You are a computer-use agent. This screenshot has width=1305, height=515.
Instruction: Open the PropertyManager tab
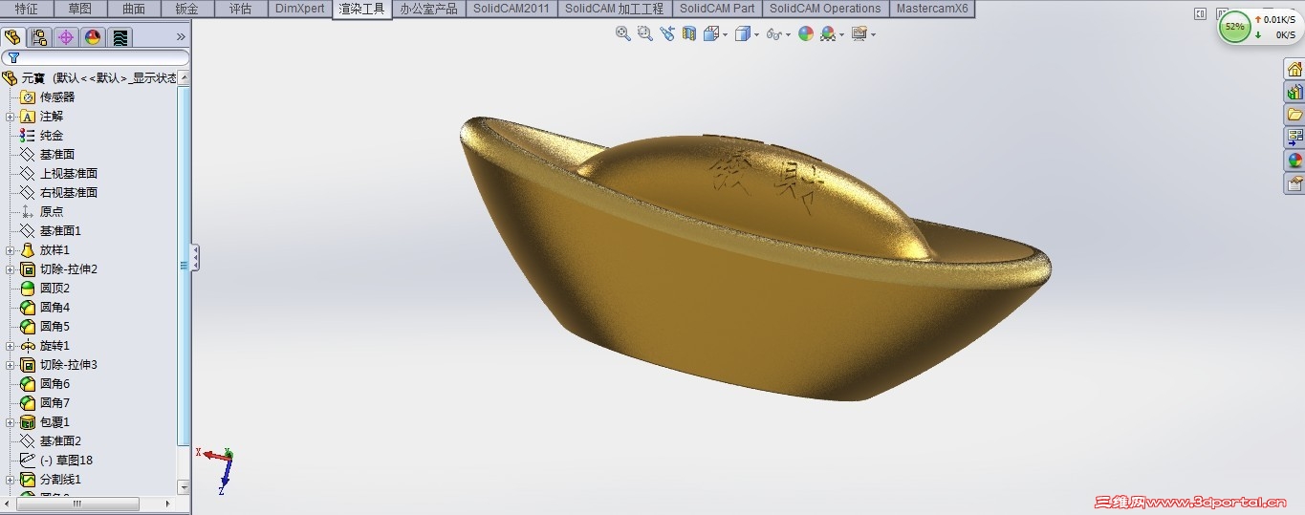point(39,37)
